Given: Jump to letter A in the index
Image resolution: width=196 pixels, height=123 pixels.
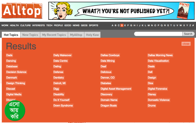Looking at the screenshot, I should pyautogui.click(x=113, y=25).
